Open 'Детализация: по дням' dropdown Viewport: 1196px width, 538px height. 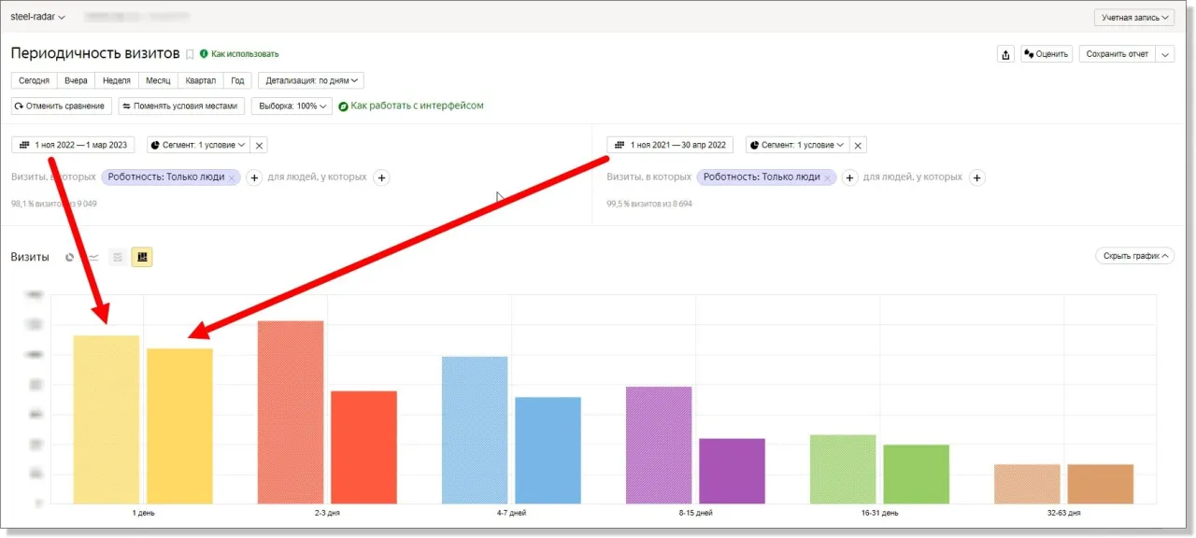click(x=310, y=80)
